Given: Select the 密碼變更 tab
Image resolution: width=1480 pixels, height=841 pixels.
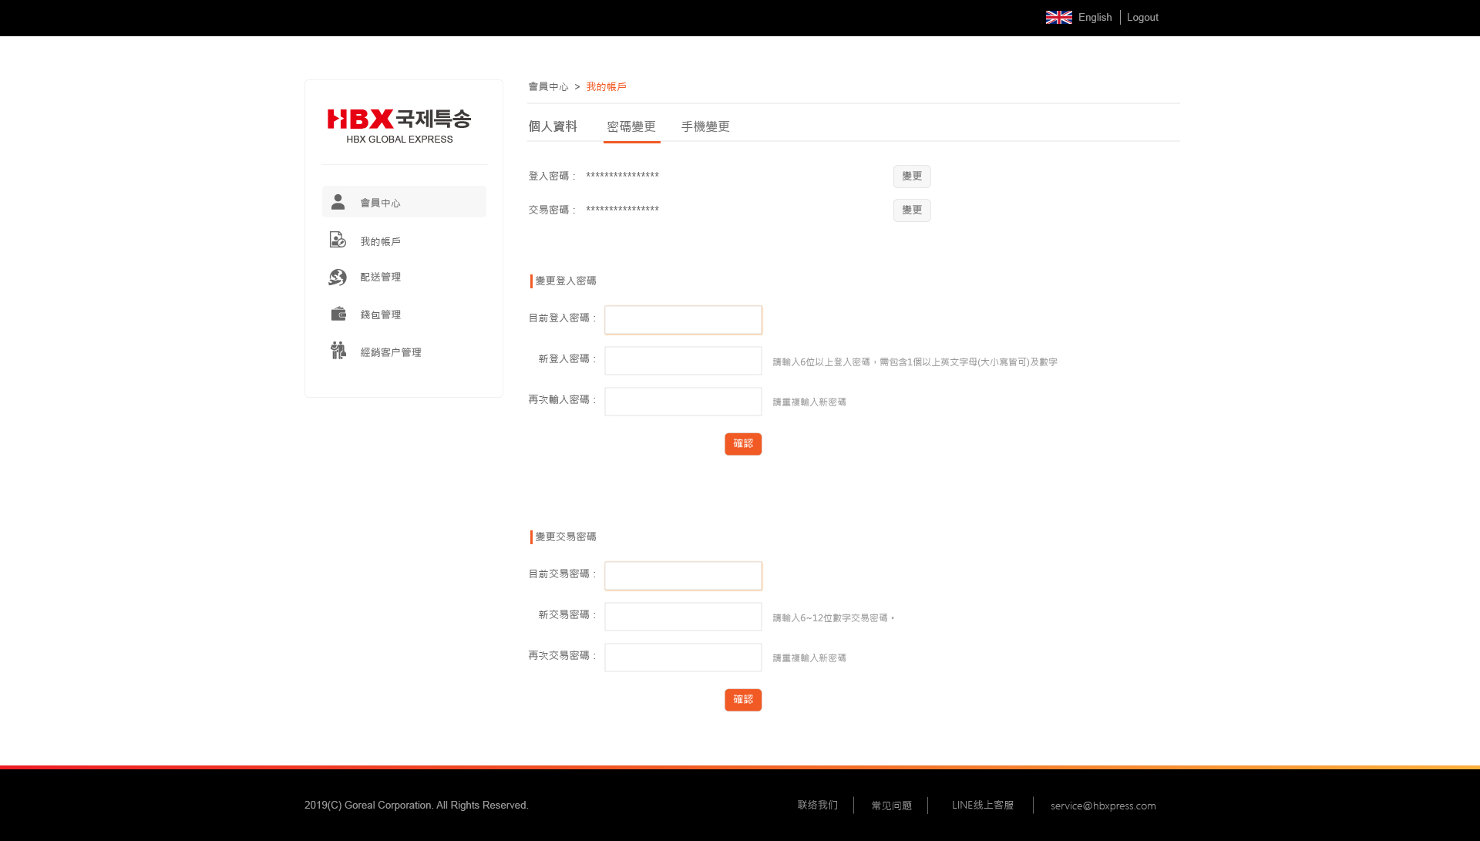Looking at the screenshot, I should coord(631,126).
